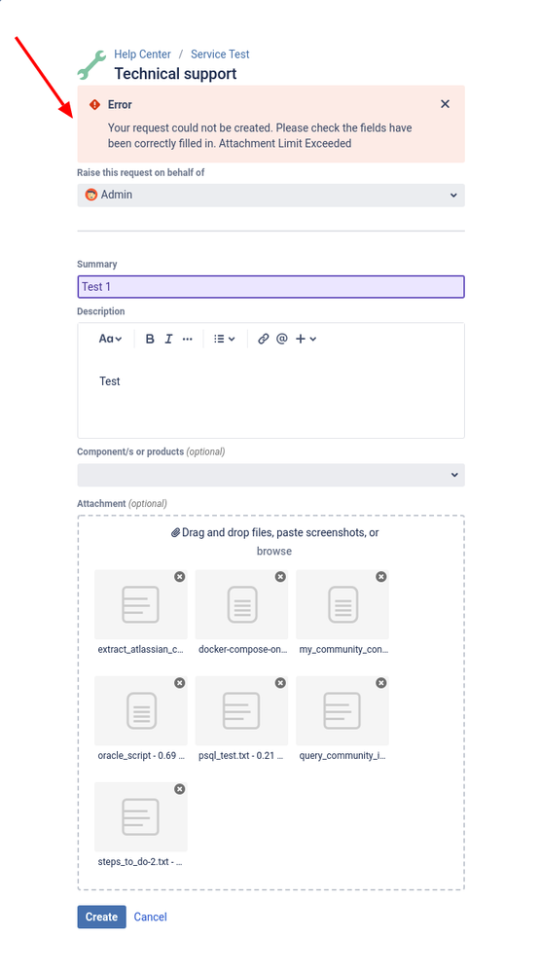This screenshot has width=540, height=972.
Task: Toggle italic formatting in the description editor
Action: click(168, 339)
